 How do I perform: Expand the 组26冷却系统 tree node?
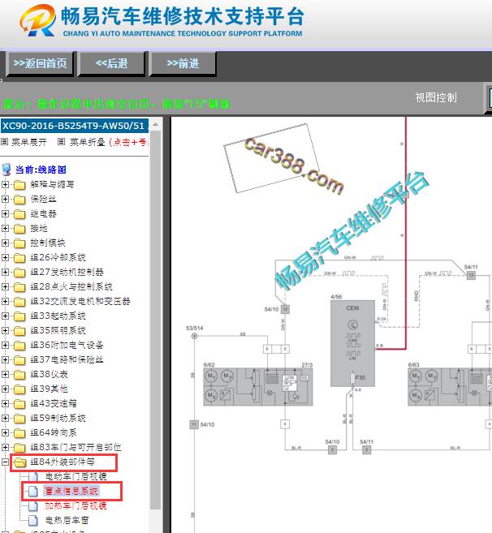click(5, 258)
